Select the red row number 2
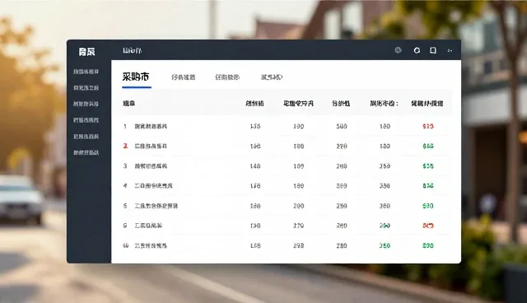The image size is (527, 303). pyautogui.click(x=125, y=146)
